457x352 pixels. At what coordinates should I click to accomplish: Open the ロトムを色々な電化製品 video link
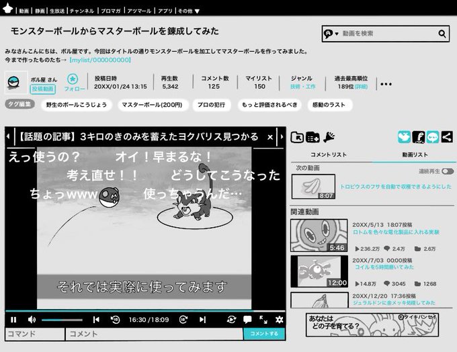(x=396, y=232)
